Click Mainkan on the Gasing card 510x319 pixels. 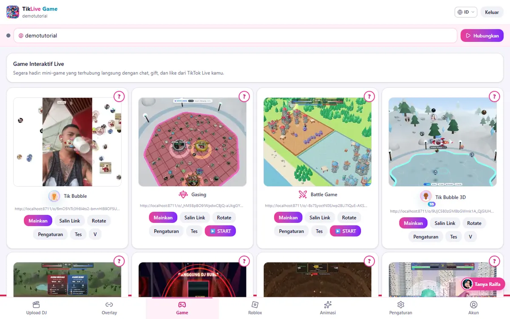[163, 217]
